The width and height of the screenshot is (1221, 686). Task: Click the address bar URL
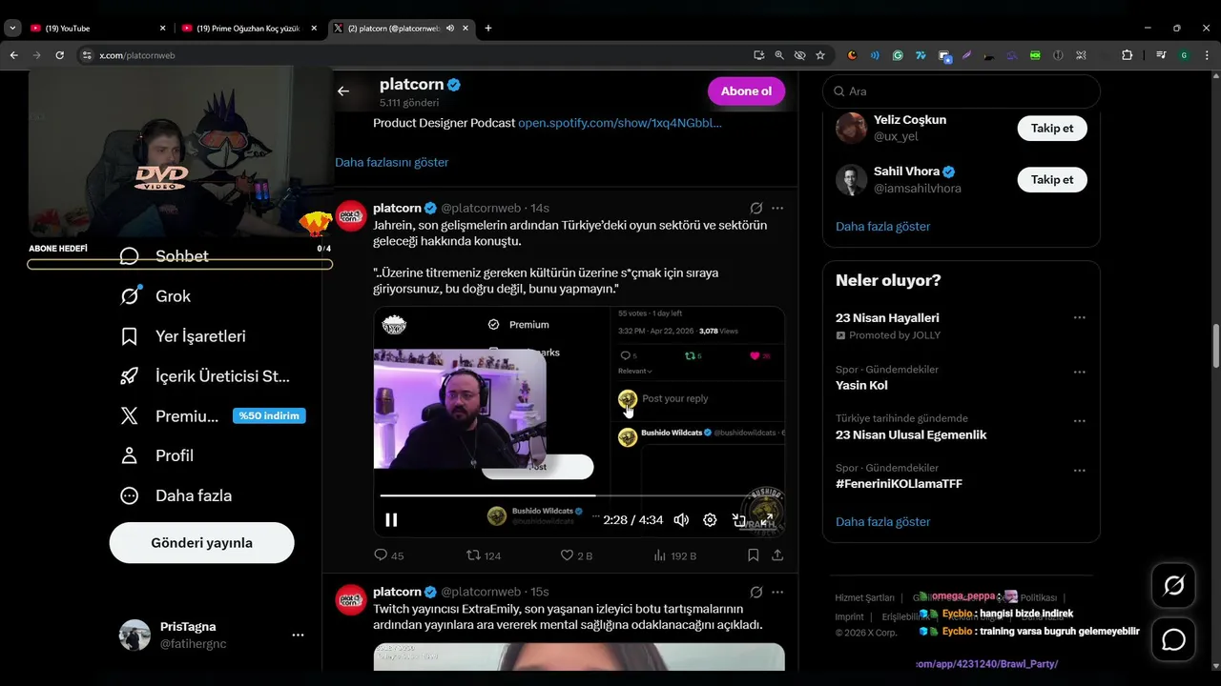pos(136,55)
